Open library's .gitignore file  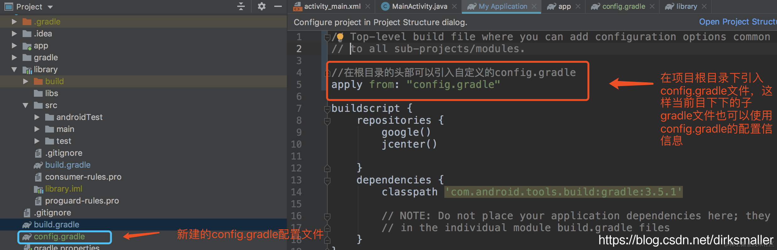64,153
